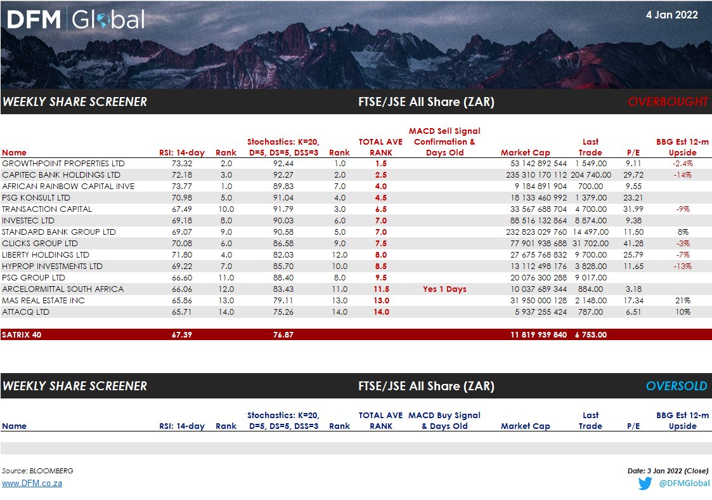Select overbought 'Market Cap' column header
The height and width of the screenshot is (500, 712).
coord(526,152)
